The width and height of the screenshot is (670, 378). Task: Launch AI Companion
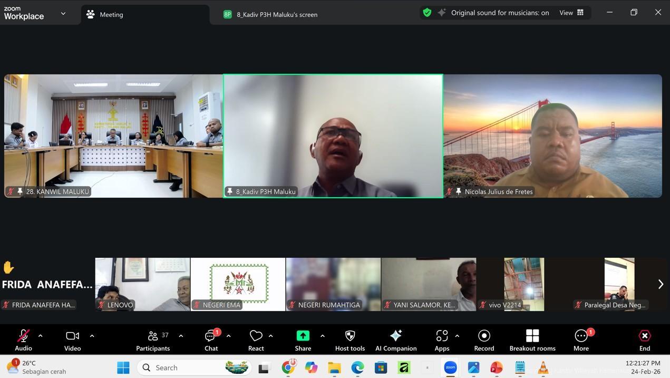395,340
